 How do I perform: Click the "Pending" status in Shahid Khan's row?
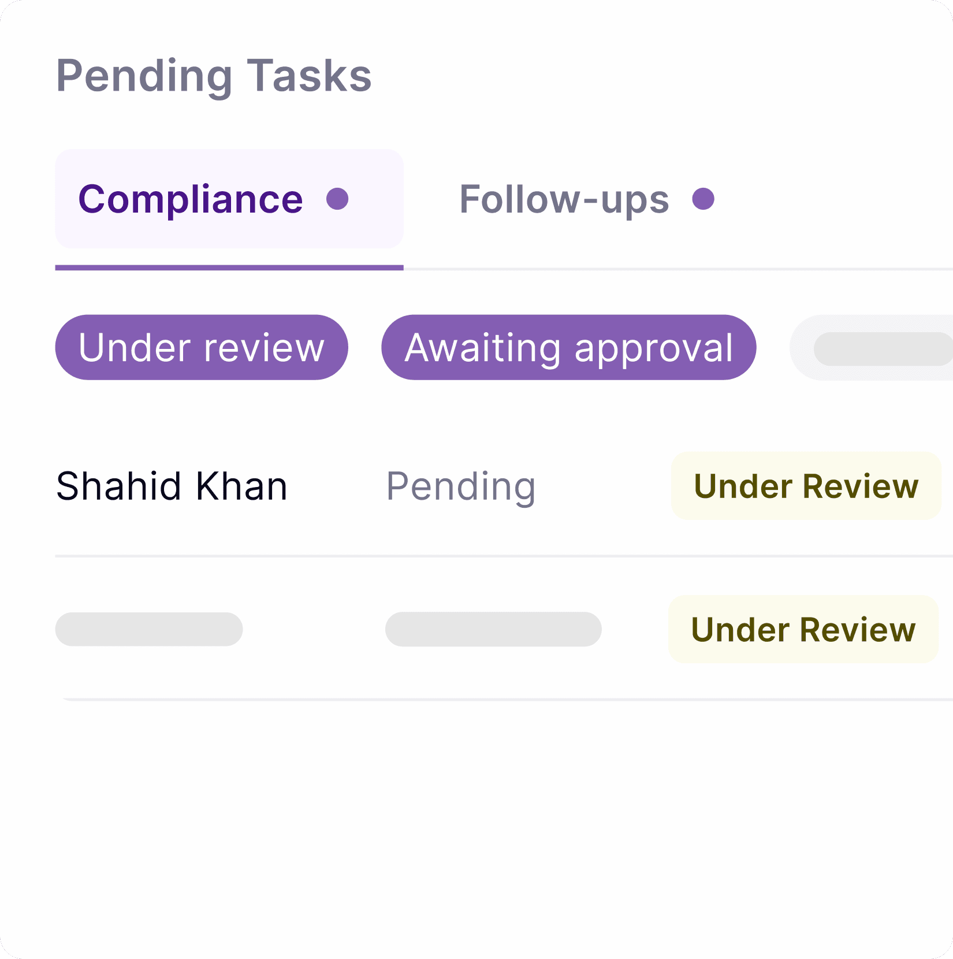[461, 486]
